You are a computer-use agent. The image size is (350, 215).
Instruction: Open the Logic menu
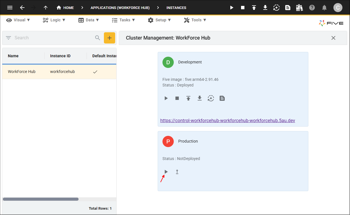click(54, 20)
